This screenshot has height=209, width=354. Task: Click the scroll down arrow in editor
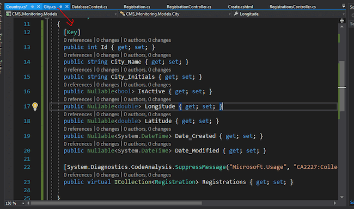342,197
